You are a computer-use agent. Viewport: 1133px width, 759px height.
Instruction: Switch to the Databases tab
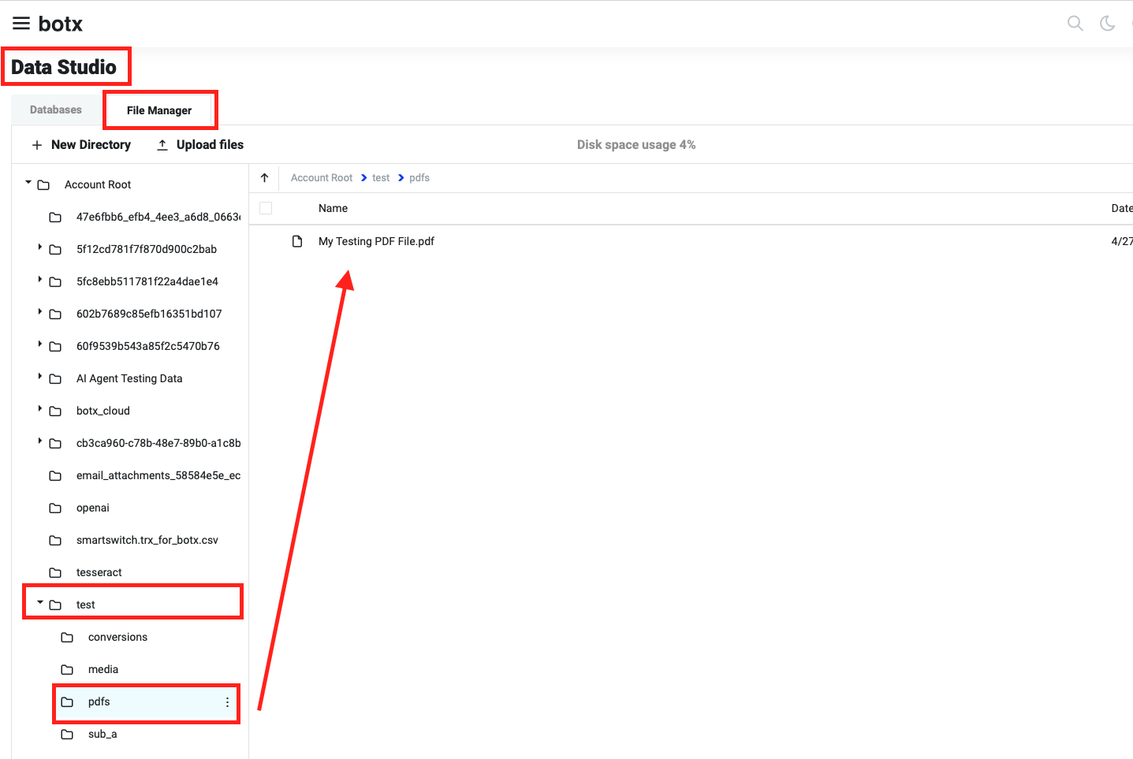coord(55,109)
